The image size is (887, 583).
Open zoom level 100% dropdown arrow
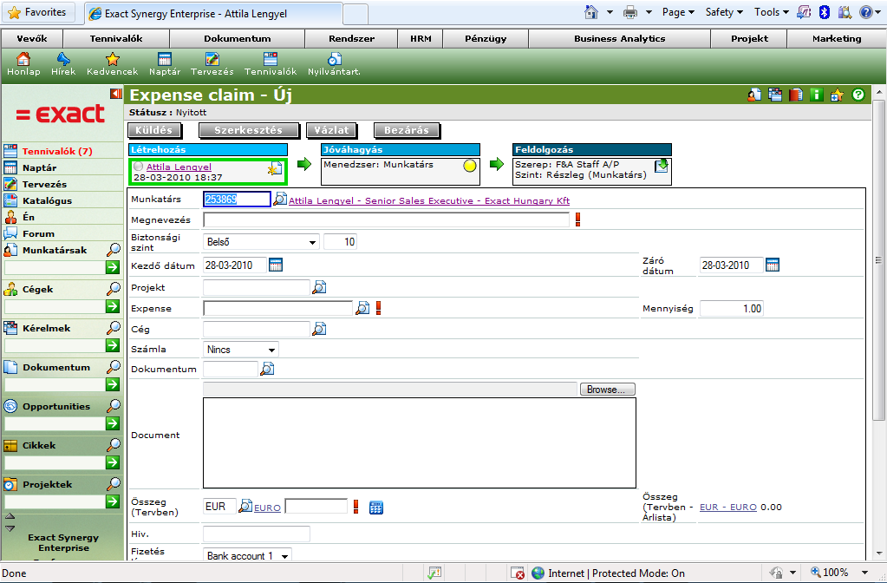tap(864, 573)
